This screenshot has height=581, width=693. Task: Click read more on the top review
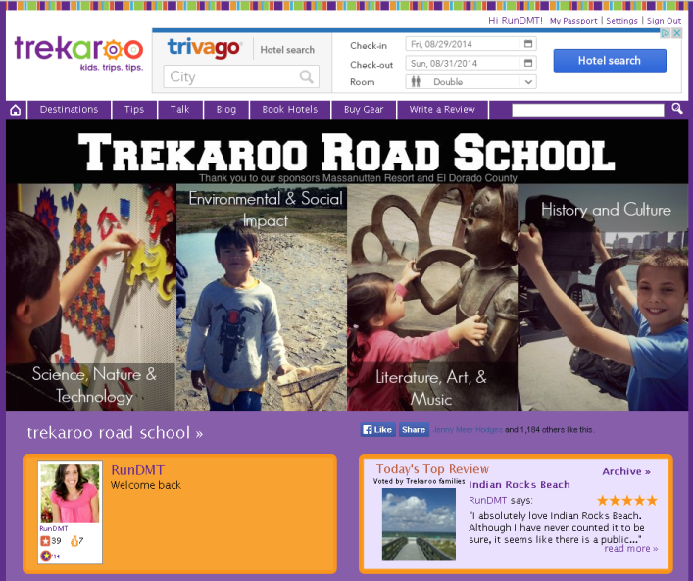pos(630,549)
